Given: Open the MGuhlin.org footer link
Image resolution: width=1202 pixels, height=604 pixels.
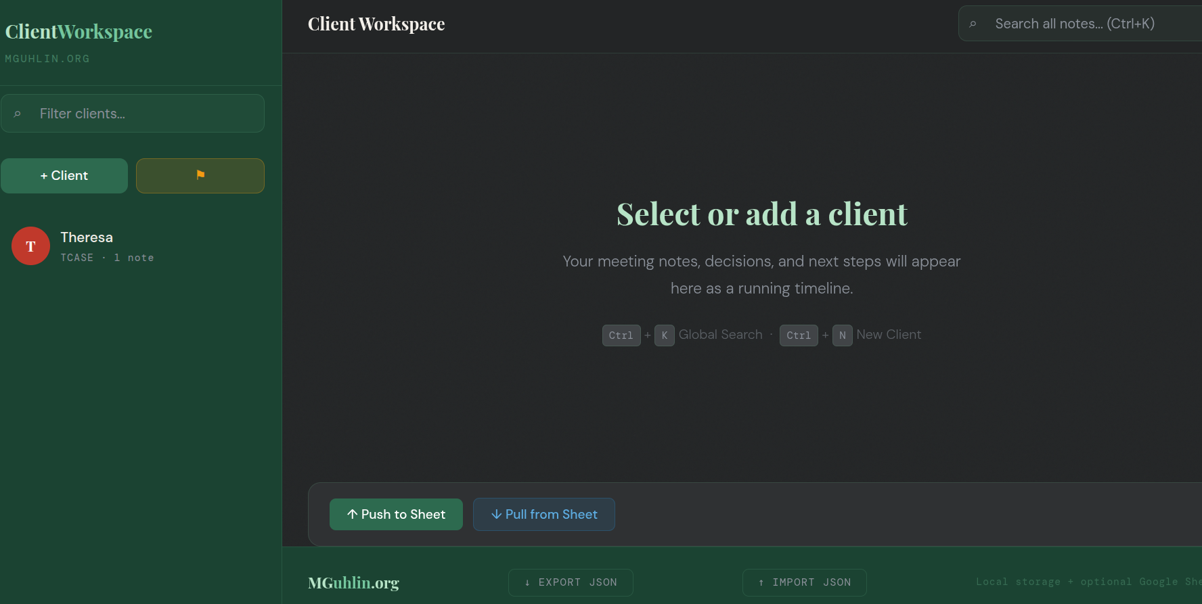Looking at the screenshot, I should 353,582.
